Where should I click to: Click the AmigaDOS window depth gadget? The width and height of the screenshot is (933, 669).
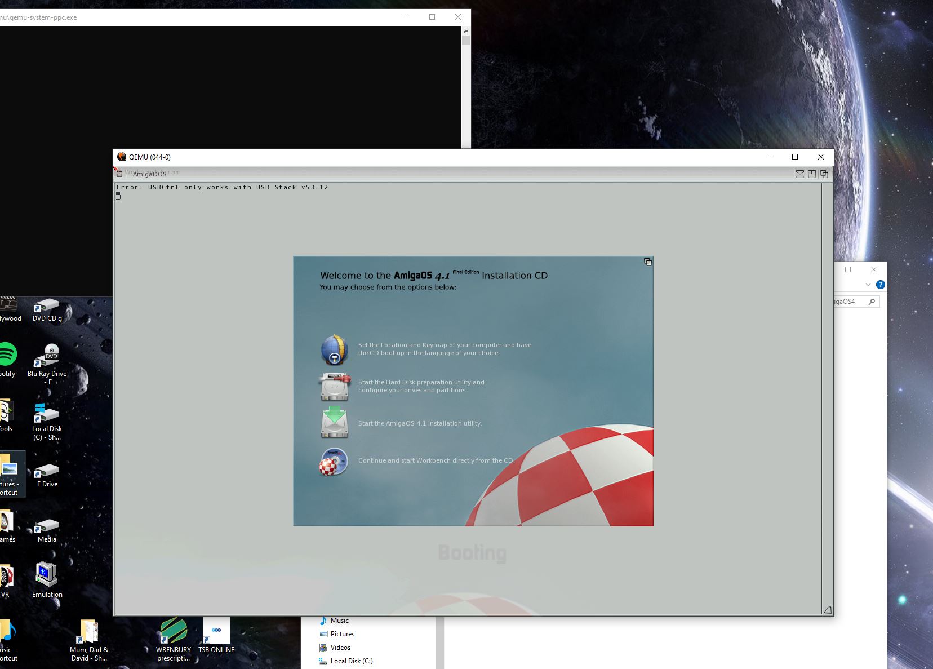pyautogui.click(x=824, y=174)
